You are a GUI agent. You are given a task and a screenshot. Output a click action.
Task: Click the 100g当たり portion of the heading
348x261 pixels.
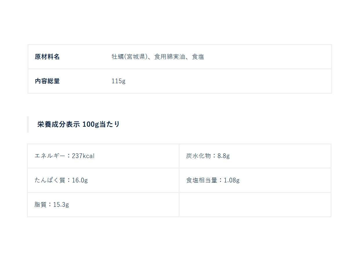(x=101, y=124)
